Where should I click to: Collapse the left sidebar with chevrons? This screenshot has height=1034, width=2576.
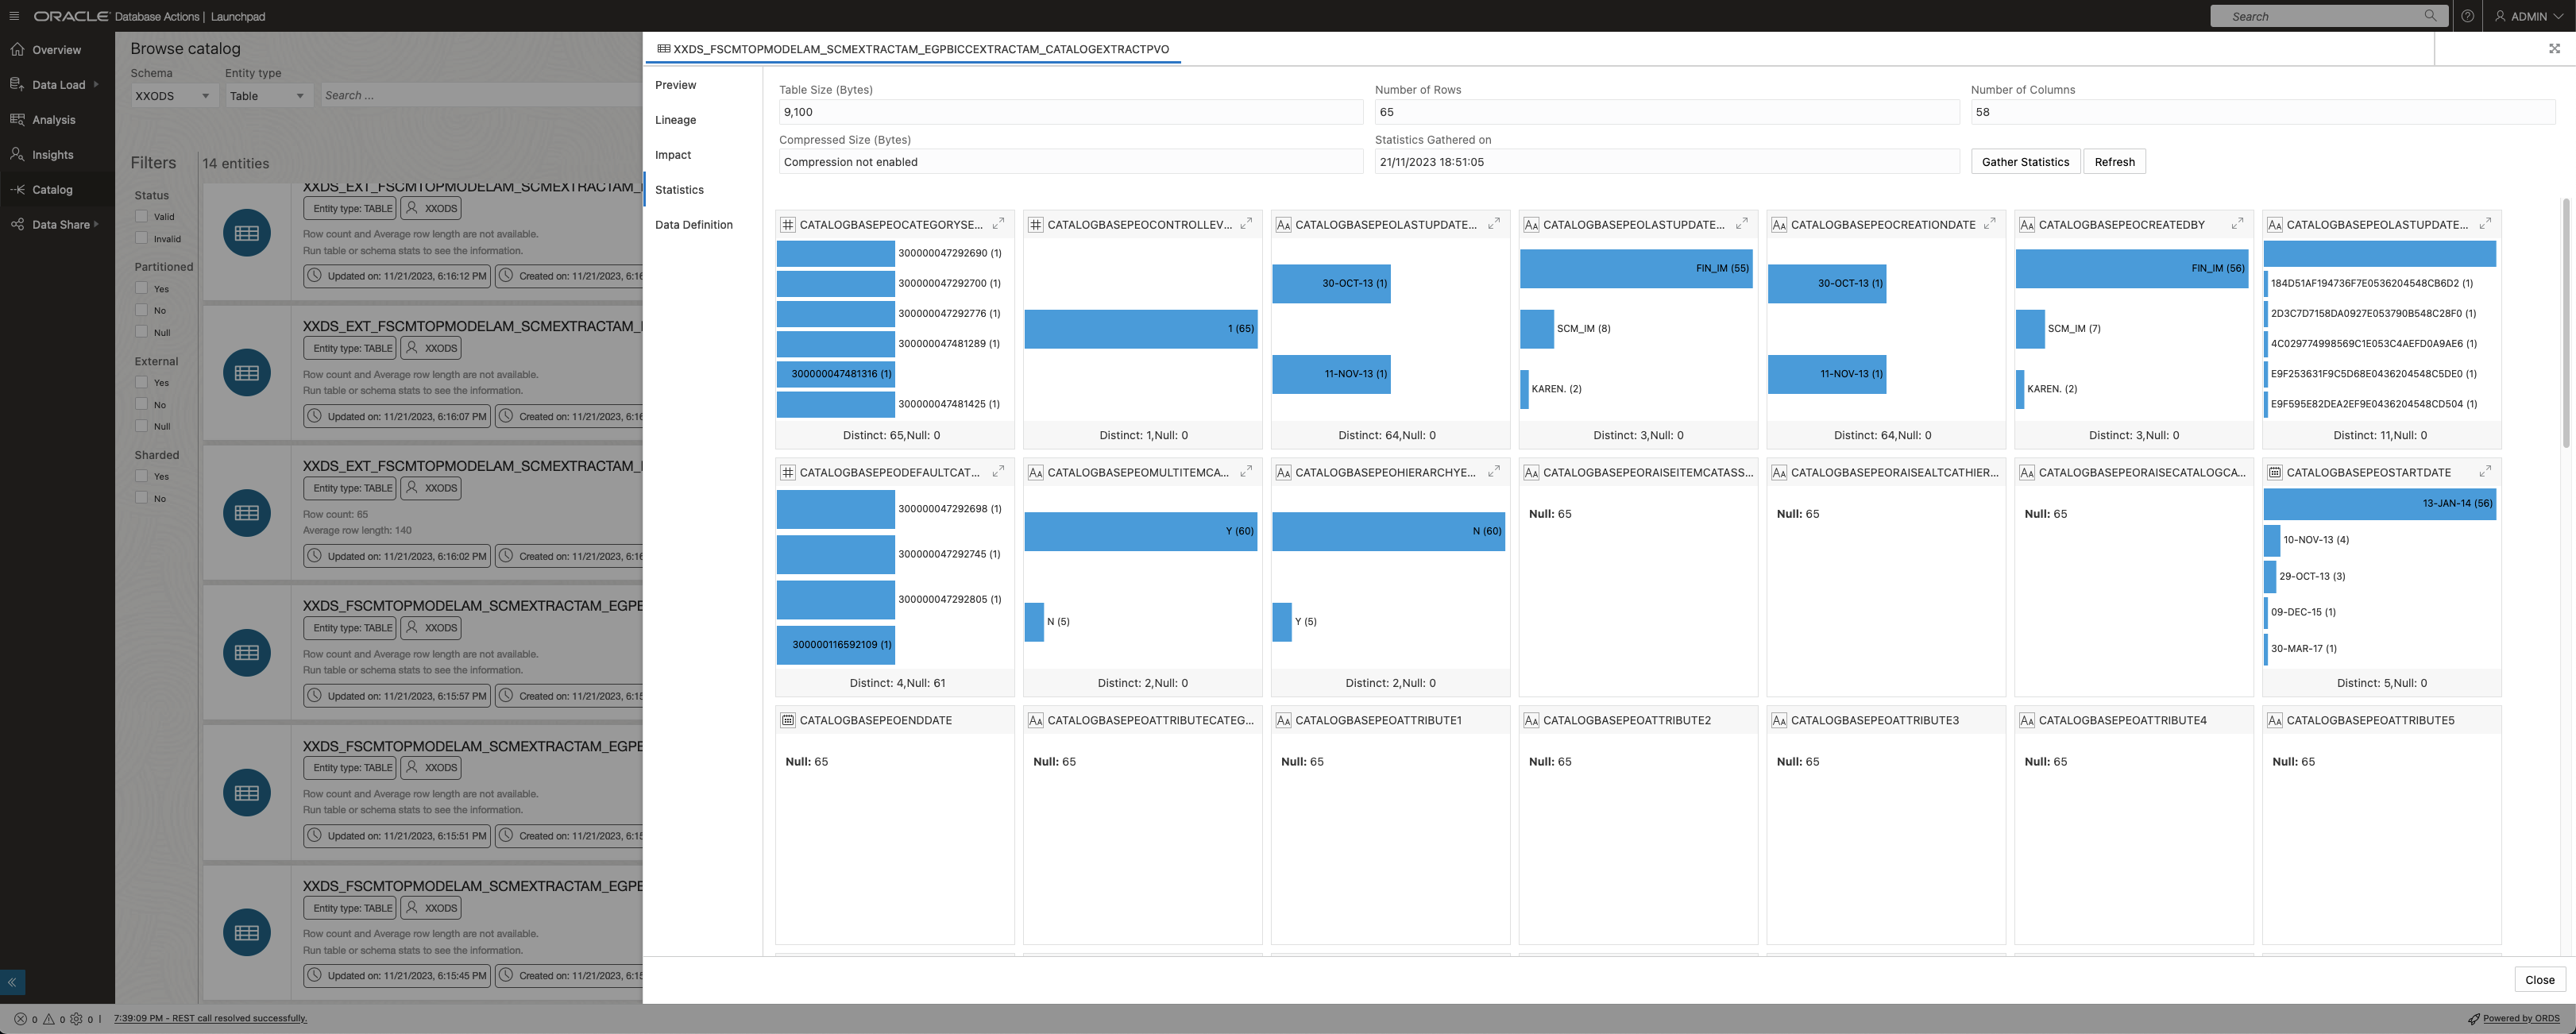pyautogui.click(x=12, y=982)
